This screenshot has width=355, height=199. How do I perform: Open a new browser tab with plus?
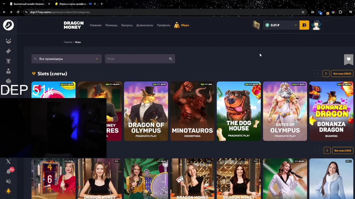pyautogui.click(x=102, y=4)
